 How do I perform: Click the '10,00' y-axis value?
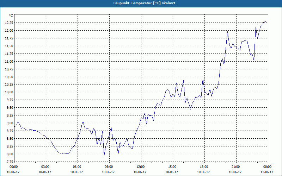10,92
